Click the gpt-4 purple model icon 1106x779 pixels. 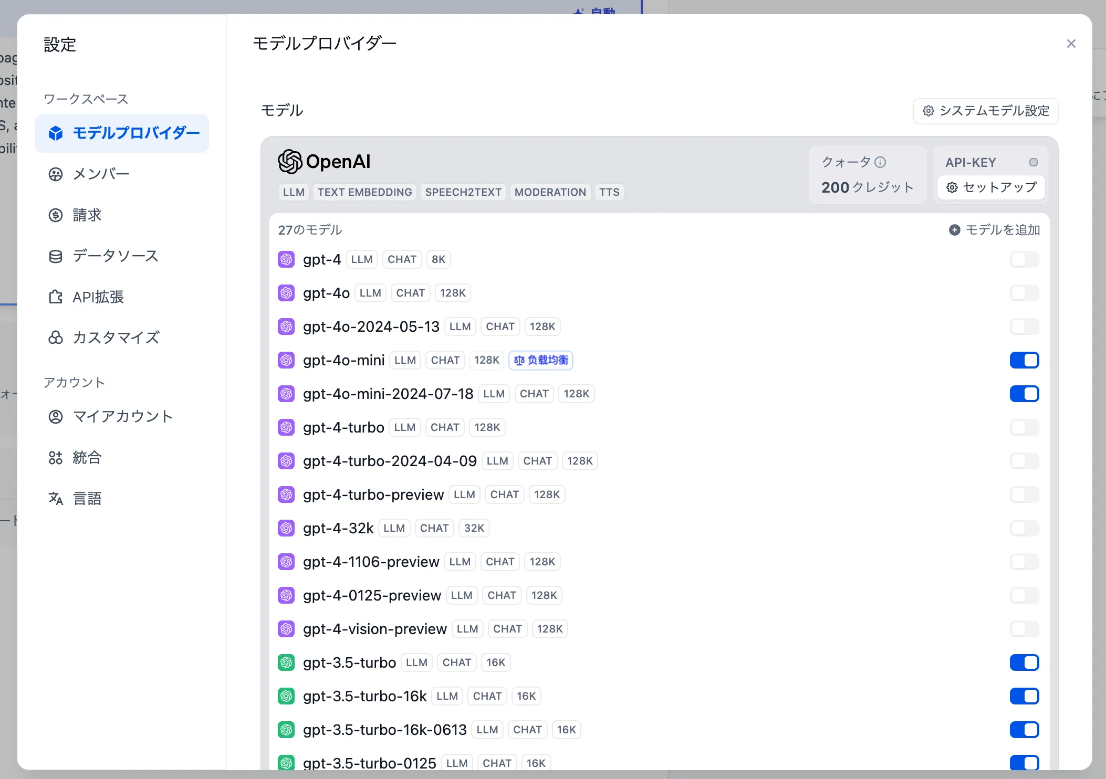286,259
